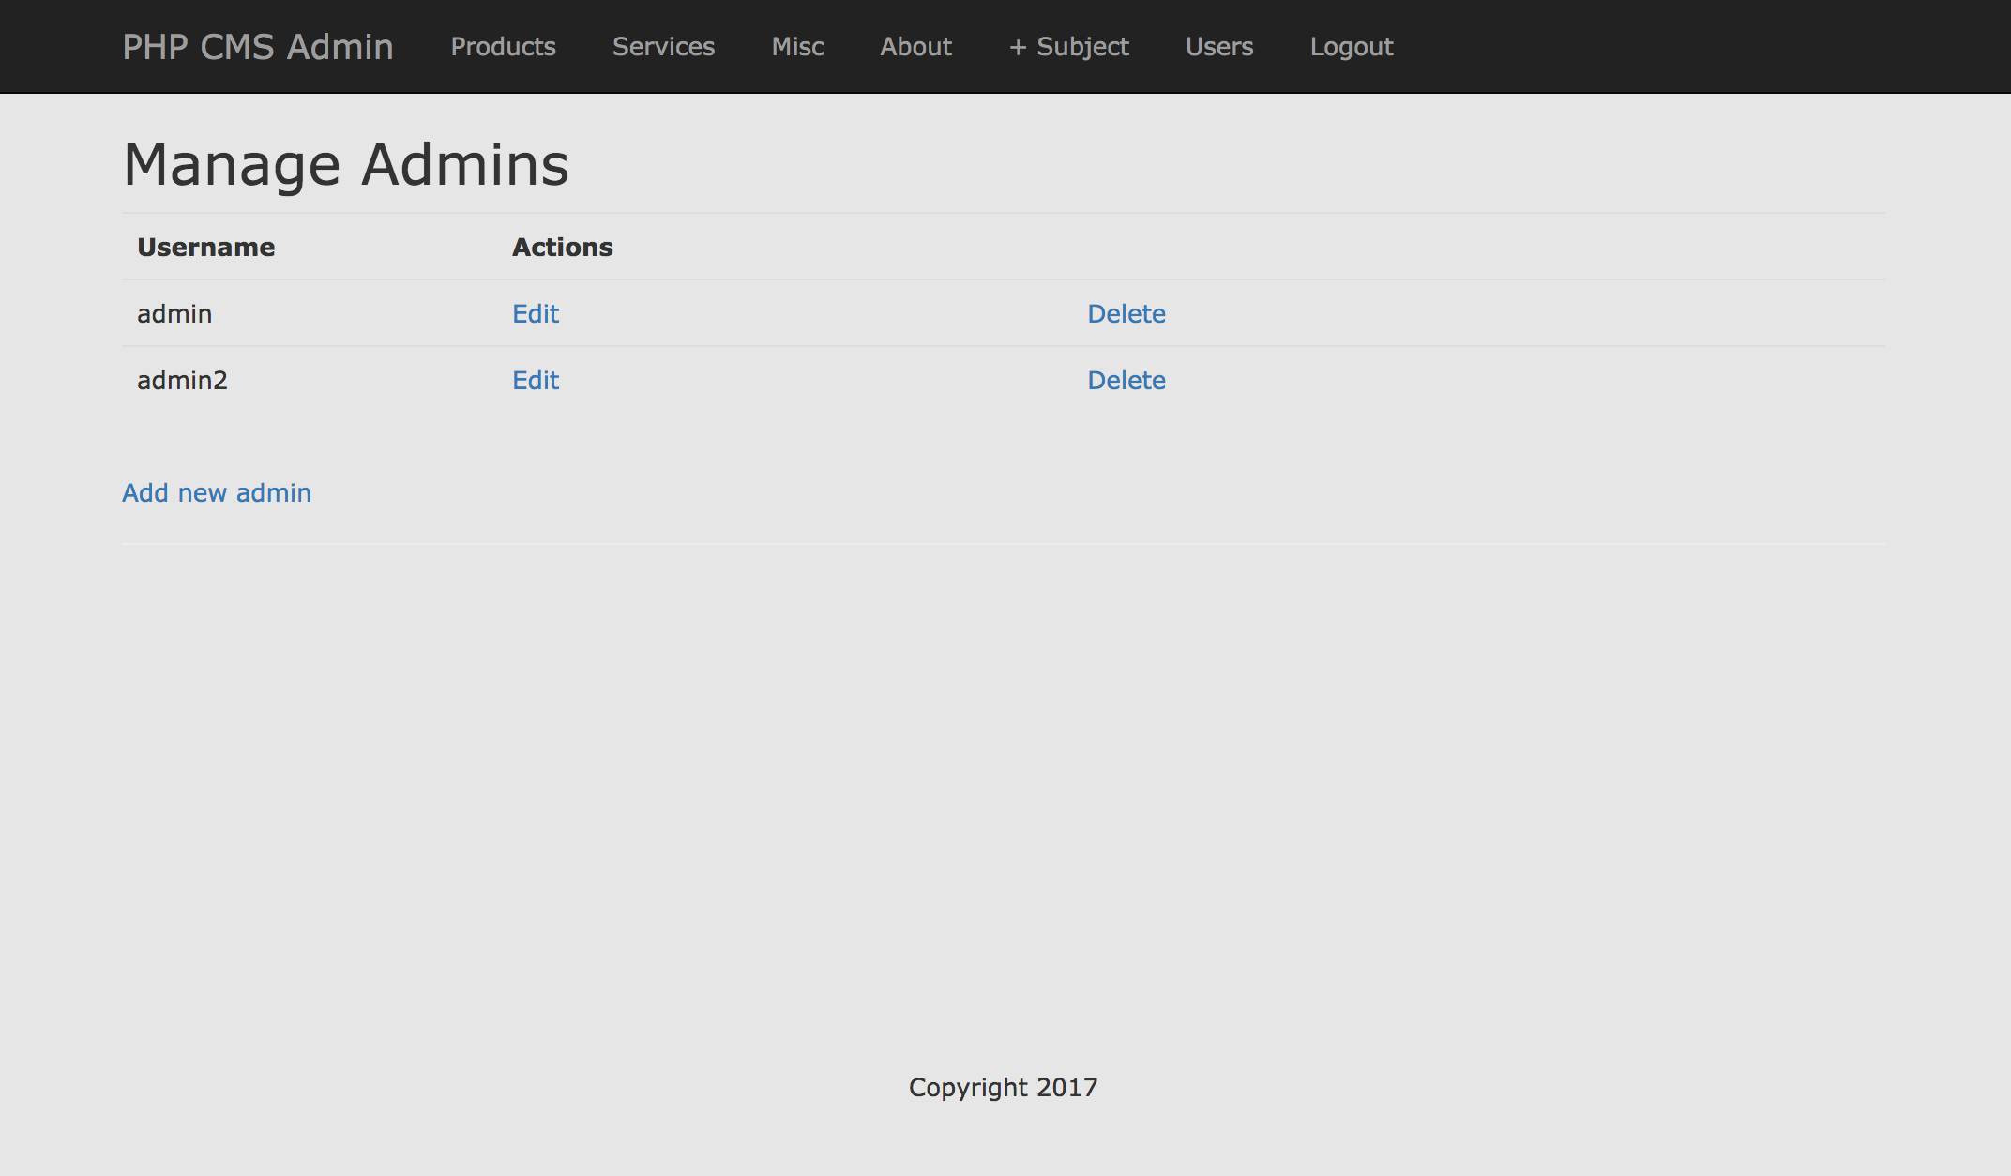Screen dimensions: 2011x1176
Task: Click the PHP CMS Admin brand link
Action: tap(258, 47)
